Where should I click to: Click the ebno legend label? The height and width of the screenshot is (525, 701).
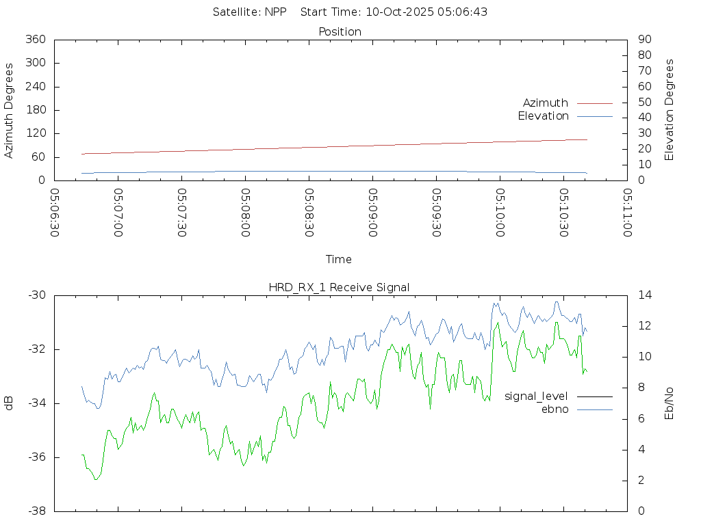[555, 409]
